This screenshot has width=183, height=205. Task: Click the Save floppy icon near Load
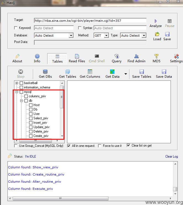tap(167, 34)
